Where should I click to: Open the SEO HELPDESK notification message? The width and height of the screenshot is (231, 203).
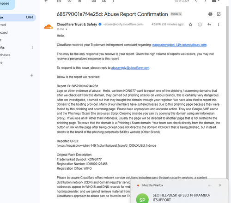click(182, 197)
